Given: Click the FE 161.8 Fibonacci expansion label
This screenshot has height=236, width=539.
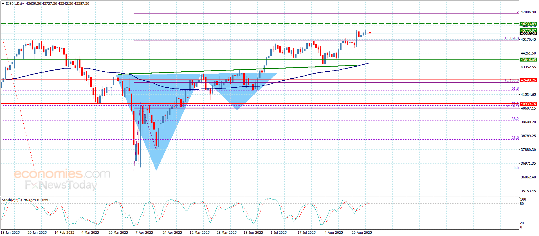Looking at the screenshot, I should (x=512, y=38).
